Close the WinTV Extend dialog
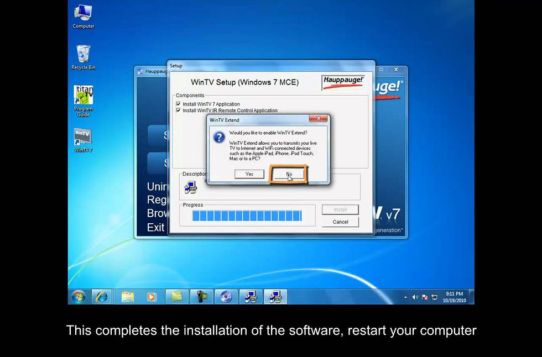542x357 pixels. (319, 118)
